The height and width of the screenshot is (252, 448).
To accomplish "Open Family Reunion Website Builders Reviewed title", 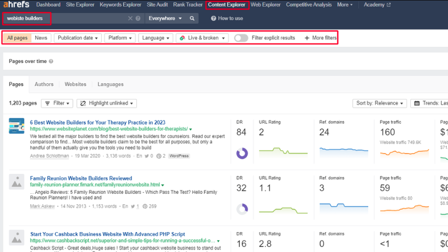I will [81, 178].
